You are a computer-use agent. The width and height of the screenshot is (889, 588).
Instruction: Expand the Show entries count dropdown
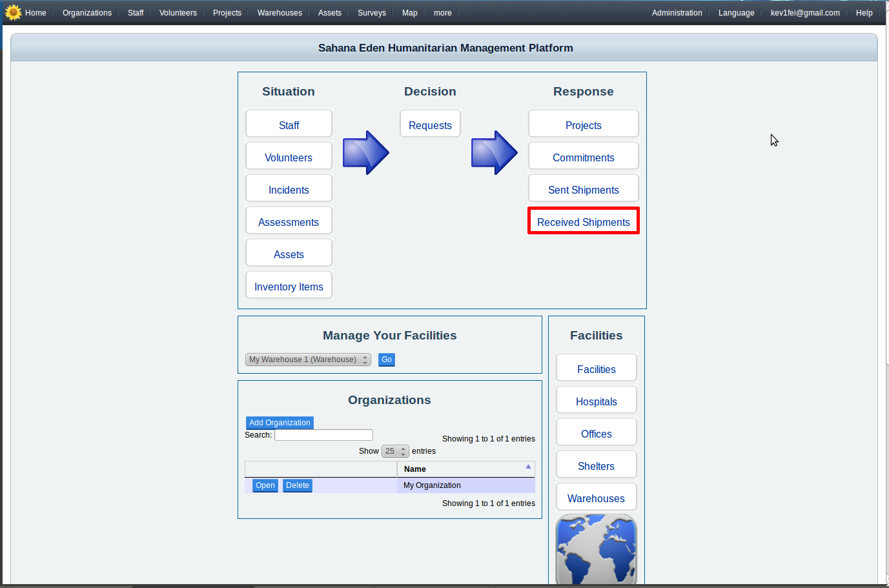click(395, 451)
